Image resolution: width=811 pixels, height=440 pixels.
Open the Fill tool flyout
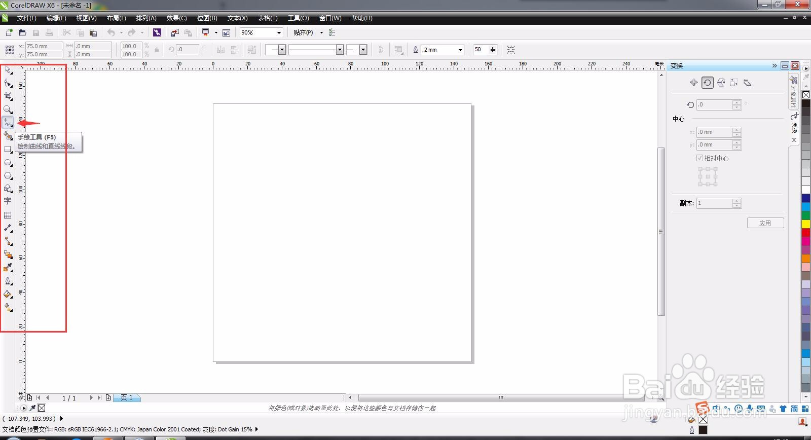tap(8, 294)
